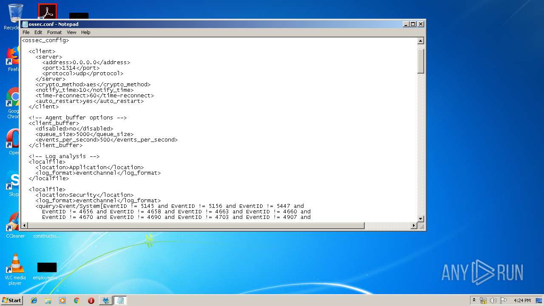Close the ossec.conf Notepad window

[x=421, y=24]
